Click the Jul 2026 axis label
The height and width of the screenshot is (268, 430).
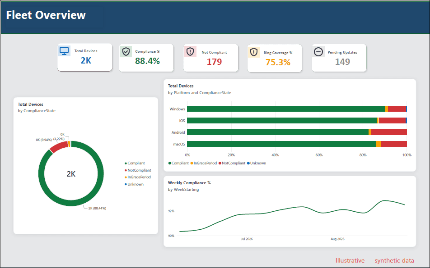(x=247, y=239)
